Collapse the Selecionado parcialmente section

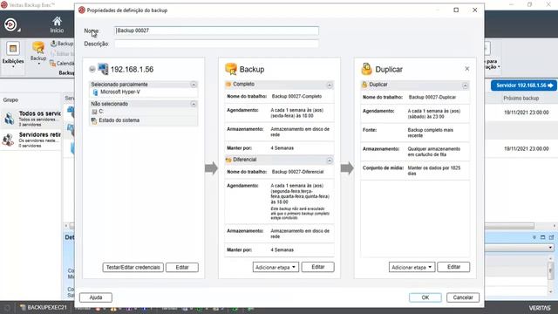[194, 85]
